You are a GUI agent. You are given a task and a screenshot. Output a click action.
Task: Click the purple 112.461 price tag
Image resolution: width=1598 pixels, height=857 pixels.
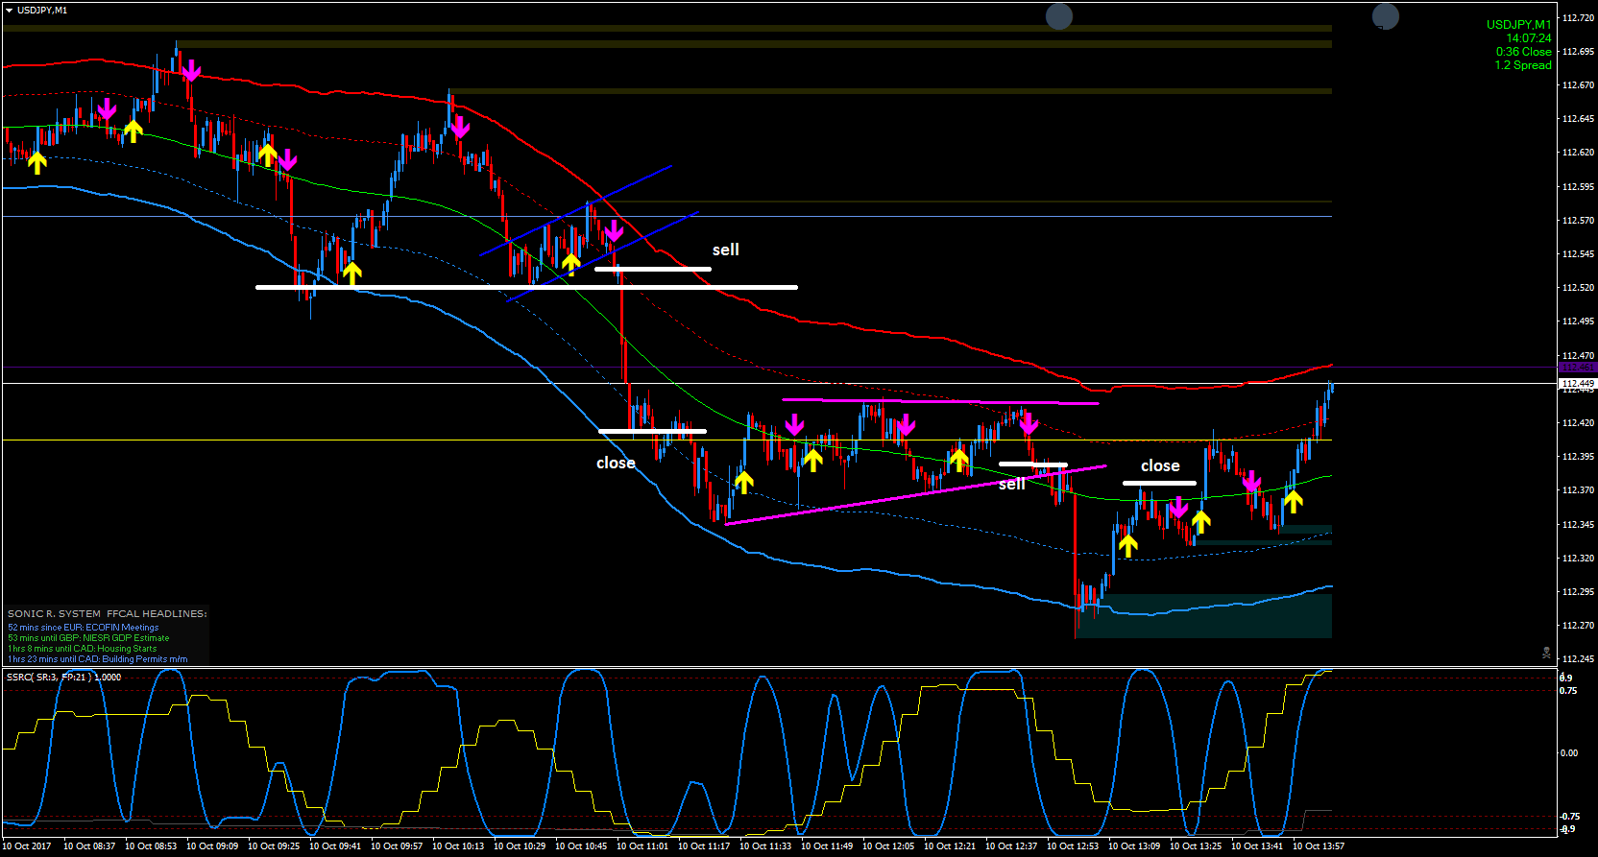pos(1577,368)
